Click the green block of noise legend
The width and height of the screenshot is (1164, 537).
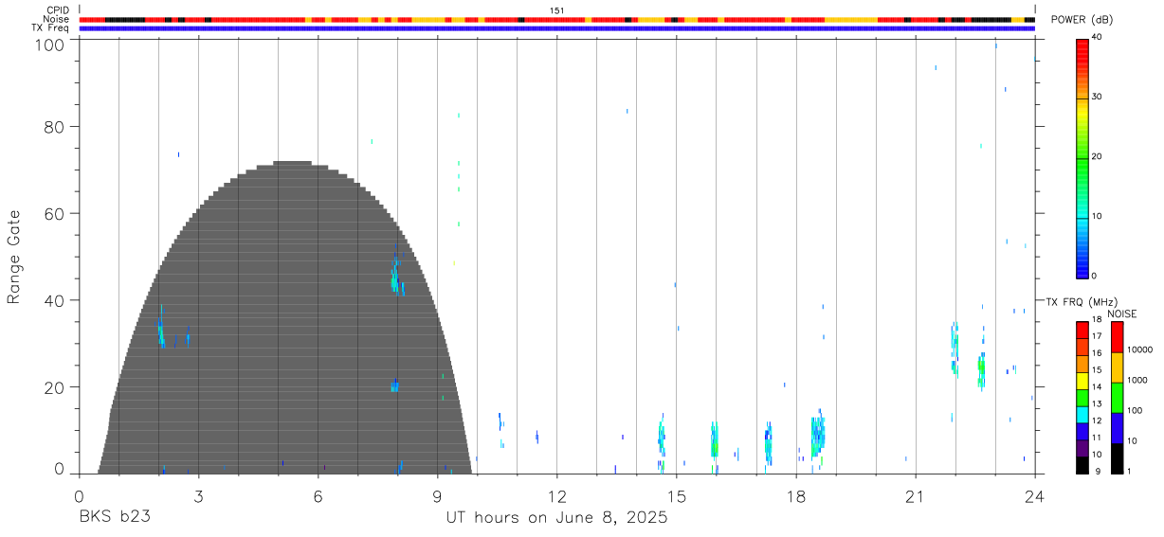1117,398
